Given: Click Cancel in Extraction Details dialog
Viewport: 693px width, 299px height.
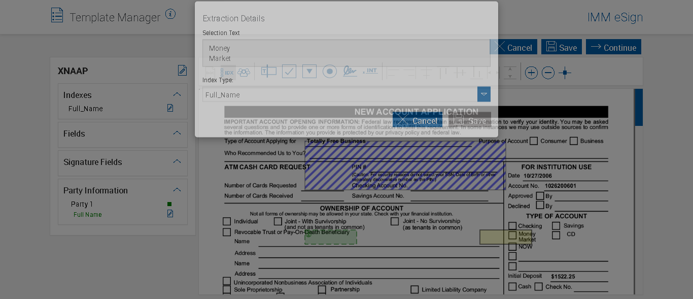Looking at the screenshot, I should (x=418, y=120).
